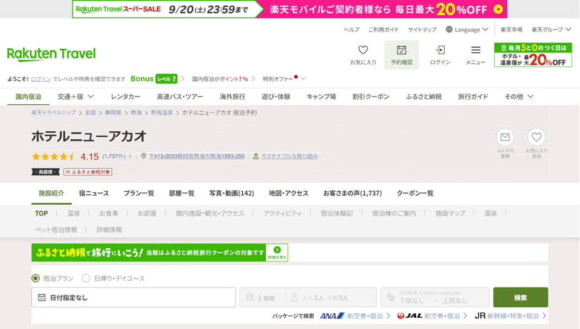Open the 詳細情報 sub-navigation item
The image size is (580, 329).
tap(109, 230)
